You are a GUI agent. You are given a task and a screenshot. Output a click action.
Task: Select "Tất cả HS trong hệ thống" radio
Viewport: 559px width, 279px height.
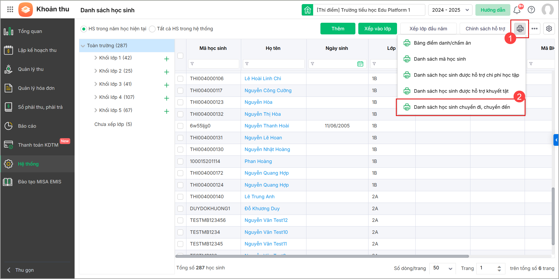point(152,29)
